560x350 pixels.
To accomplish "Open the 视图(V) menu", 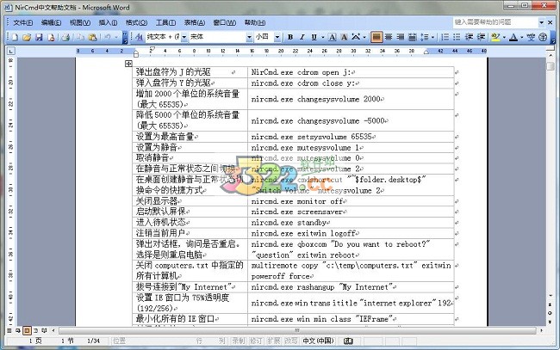I will (x=80, y=23).
